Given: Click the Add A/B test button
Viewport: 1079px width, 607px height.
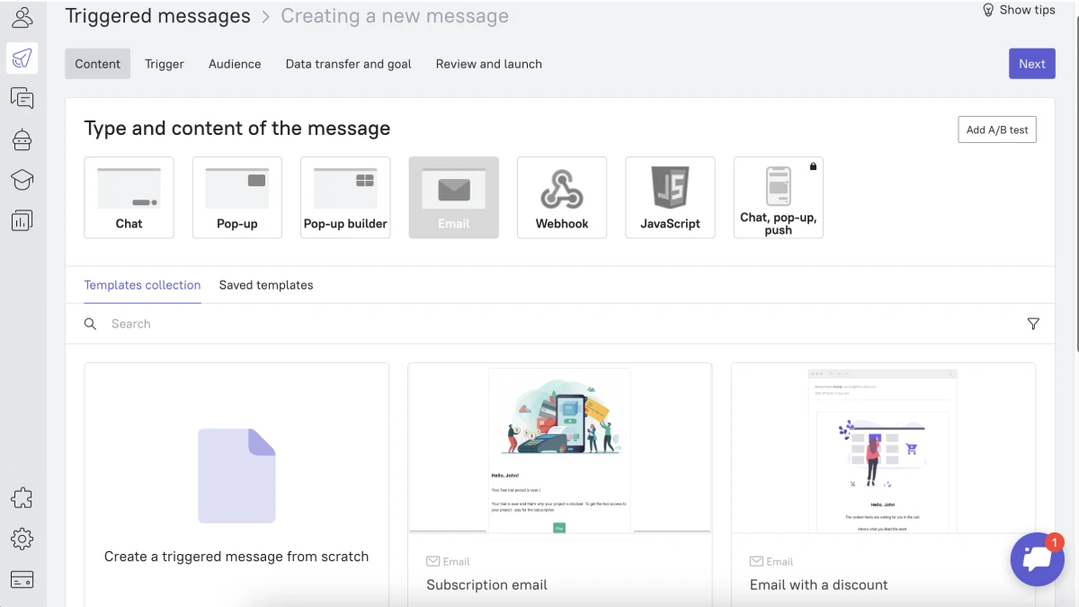Looking at the screenshot, I should (996, 129).
